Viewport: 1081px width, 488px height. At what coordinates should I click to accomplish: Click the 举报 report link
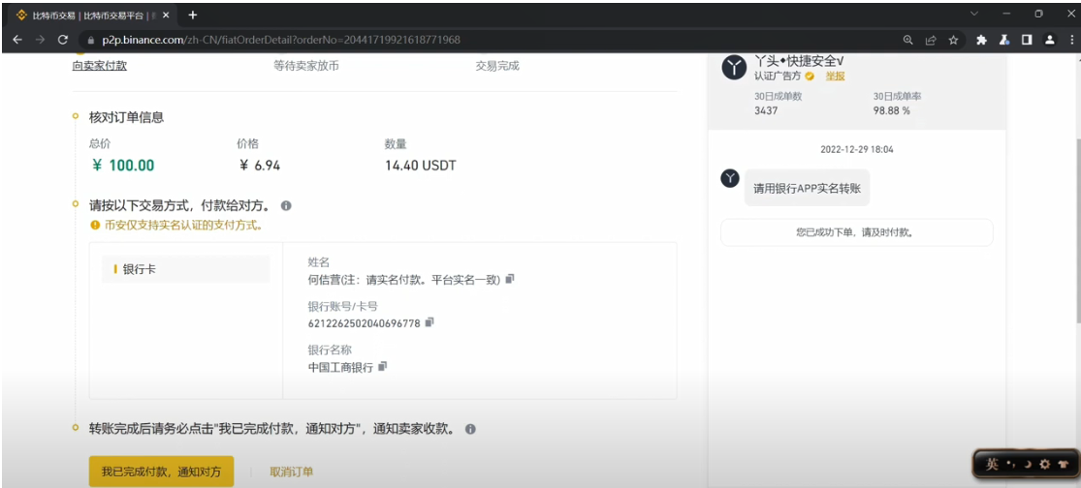[835, 76]
